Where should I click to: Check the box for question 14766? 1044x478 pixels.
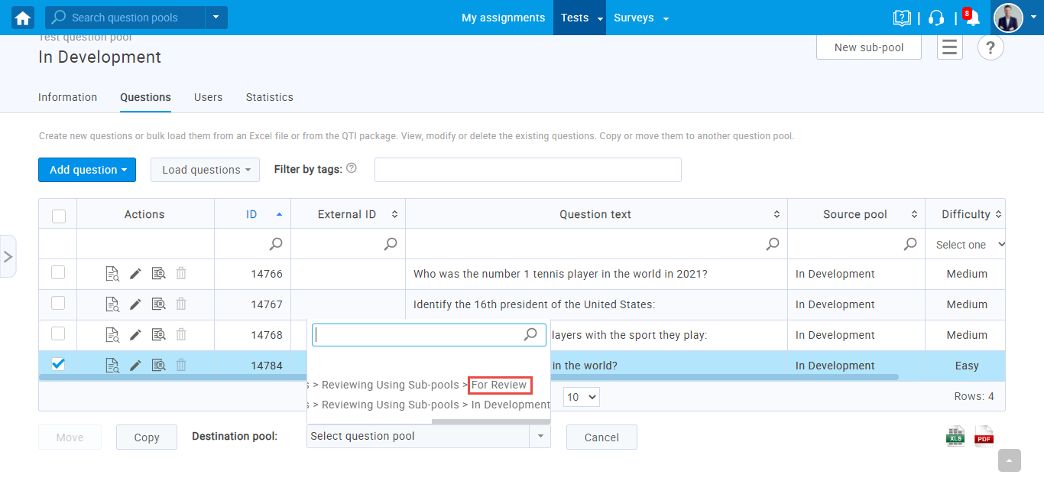[x=58, y=273]
